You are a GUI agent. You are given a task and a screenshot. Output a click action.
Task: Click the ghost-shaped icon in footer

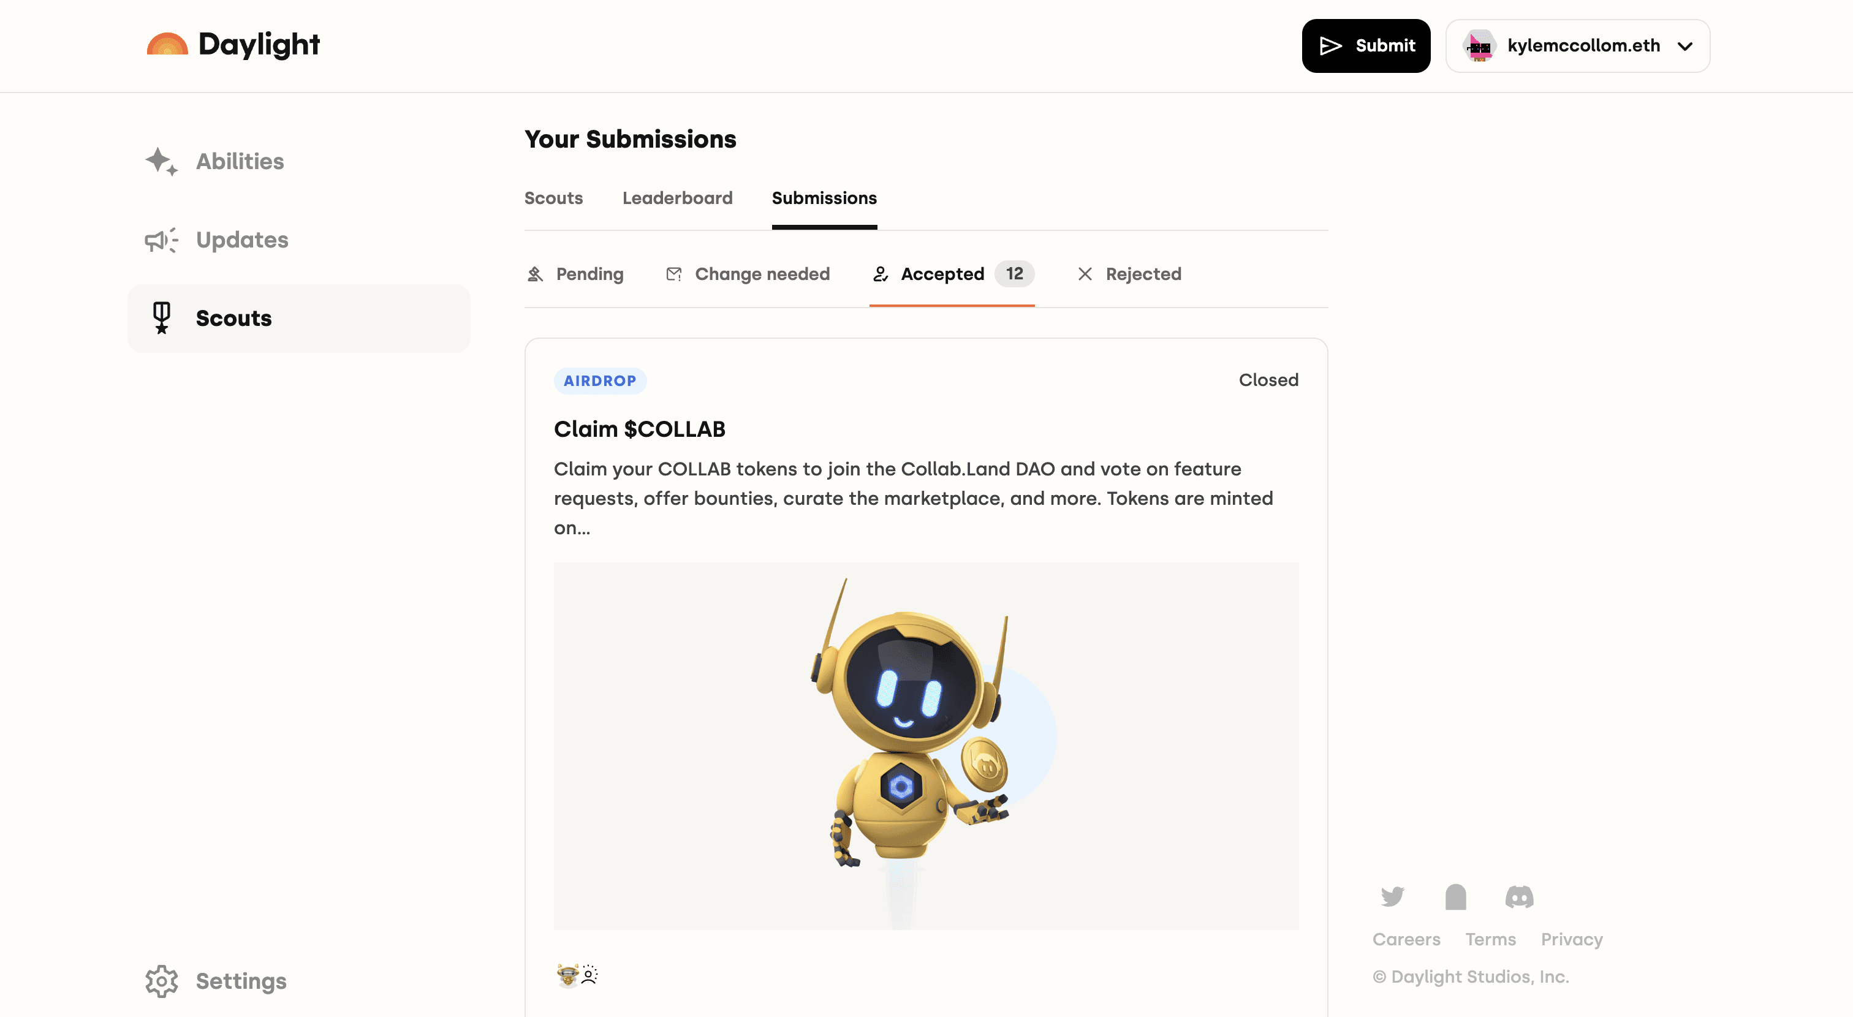tap(1456, 896)
